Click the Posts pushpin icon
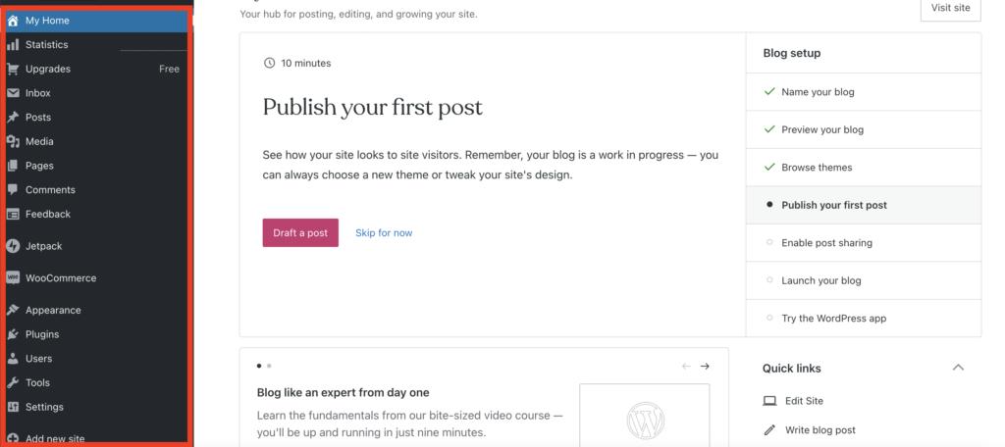This screenshot has width=1005, height=447. coord(13,118)
